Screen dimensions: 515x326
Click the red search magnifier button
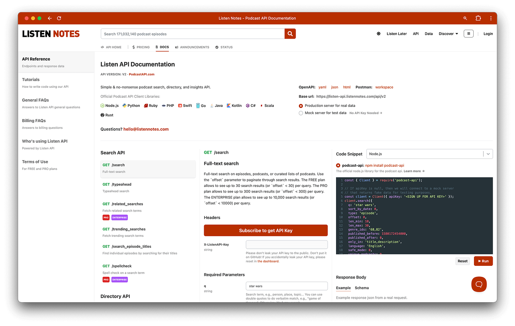pos(290,34)
